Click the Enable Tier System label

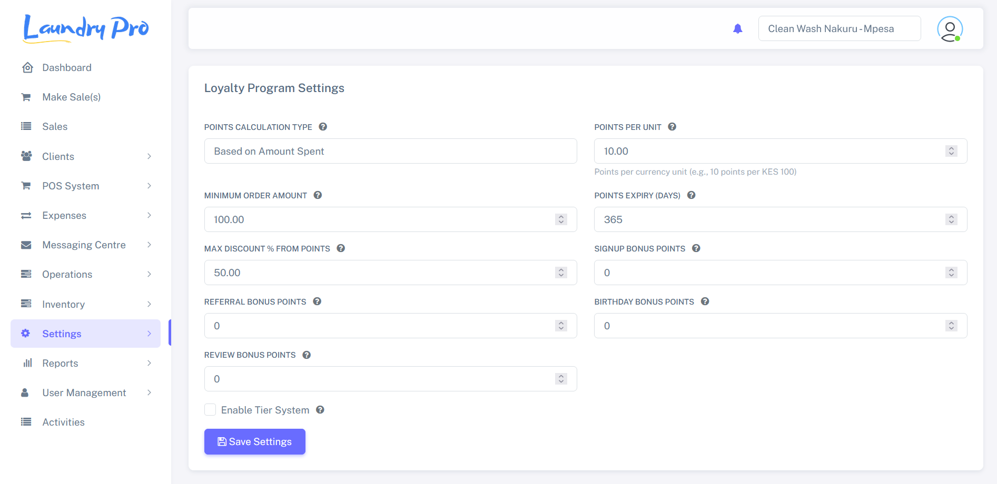pos(265,410)
